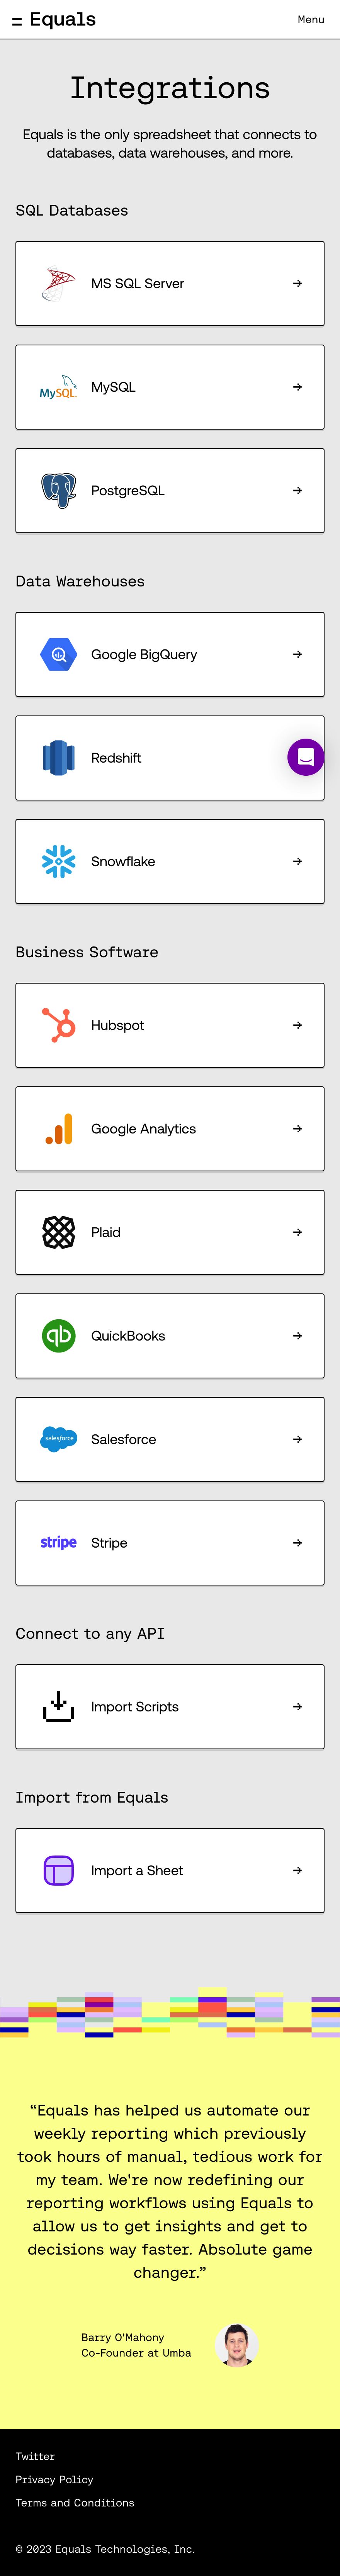Viewport: 340px width, 2576px height.
Task: Select the Google Analytics integration
Action: click(170, 1129)
